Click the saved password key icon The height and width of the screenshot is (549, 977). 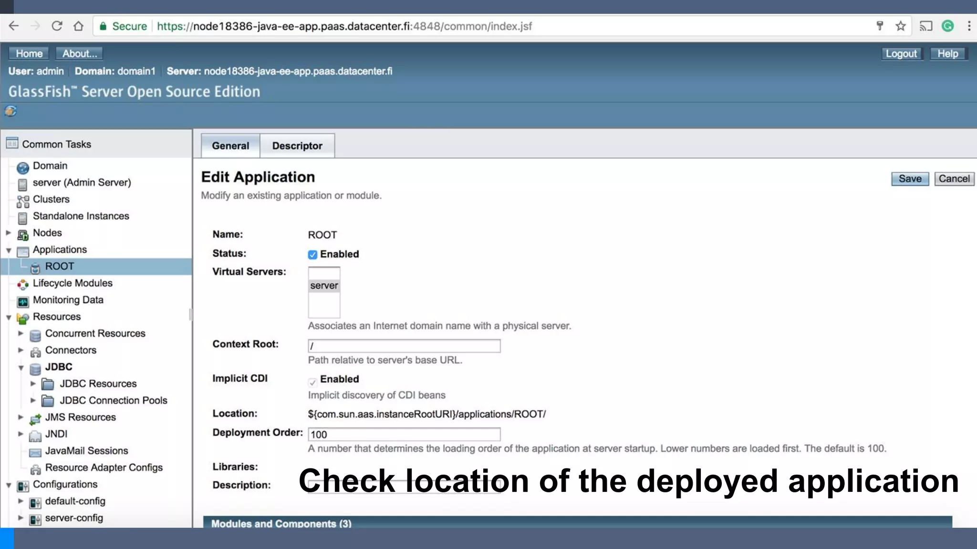[x=880, y=26]
